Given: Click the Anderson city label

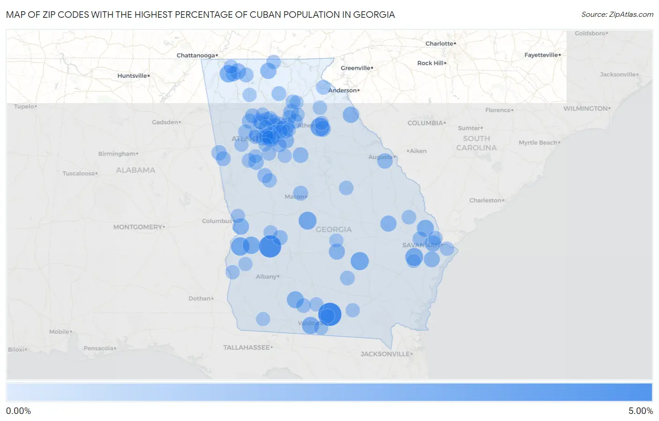Looking at the screenshot, I should click(343, 90).
